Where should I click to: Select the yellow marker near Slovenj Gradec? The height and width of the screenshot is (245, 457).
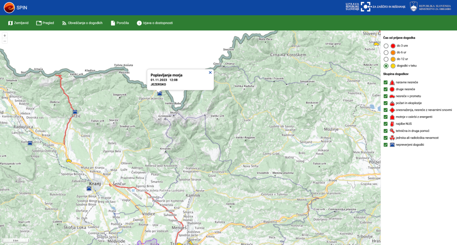tap(377, 44)
